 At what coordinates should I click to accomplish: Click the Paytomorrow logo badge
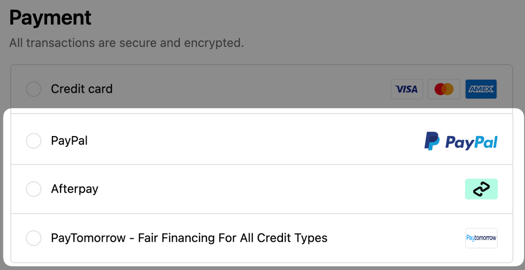(x=481, y=238)
